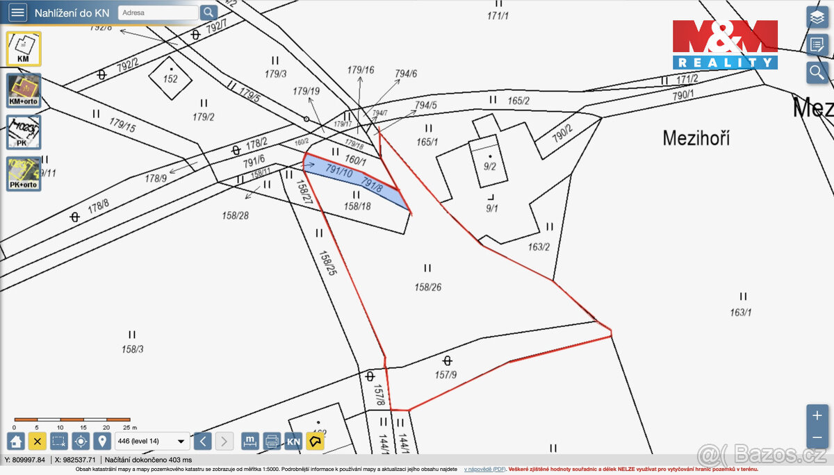Click the magnifier search icon on right edge
Screen dimensions: 834x475
click(x=817, y=72)
